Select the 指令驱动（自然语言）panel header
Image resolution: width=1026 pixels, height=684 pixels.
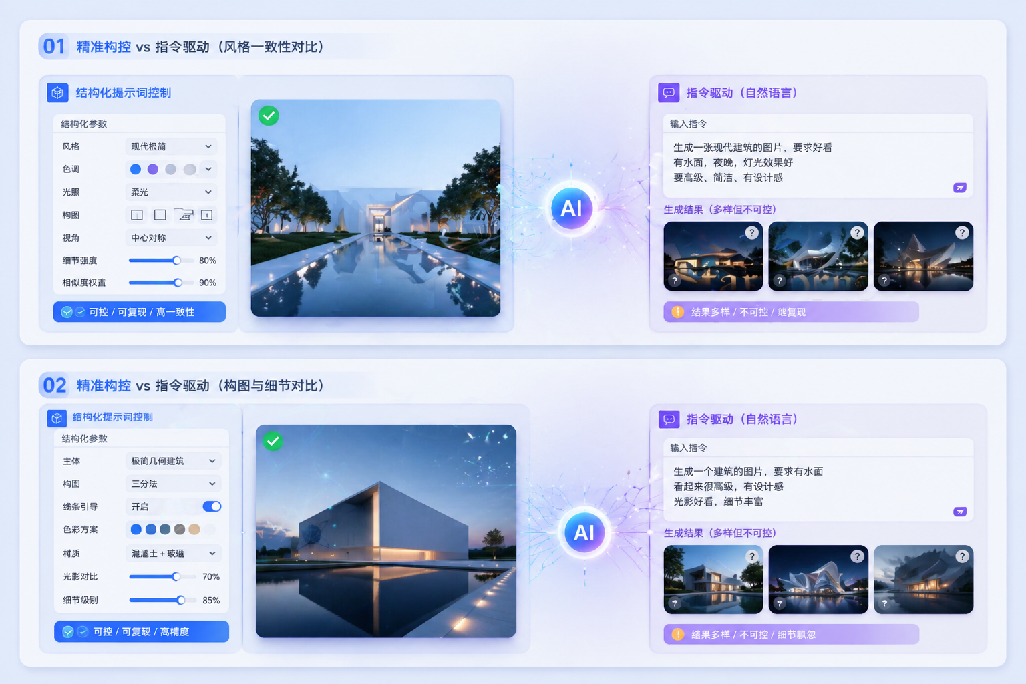741,93
